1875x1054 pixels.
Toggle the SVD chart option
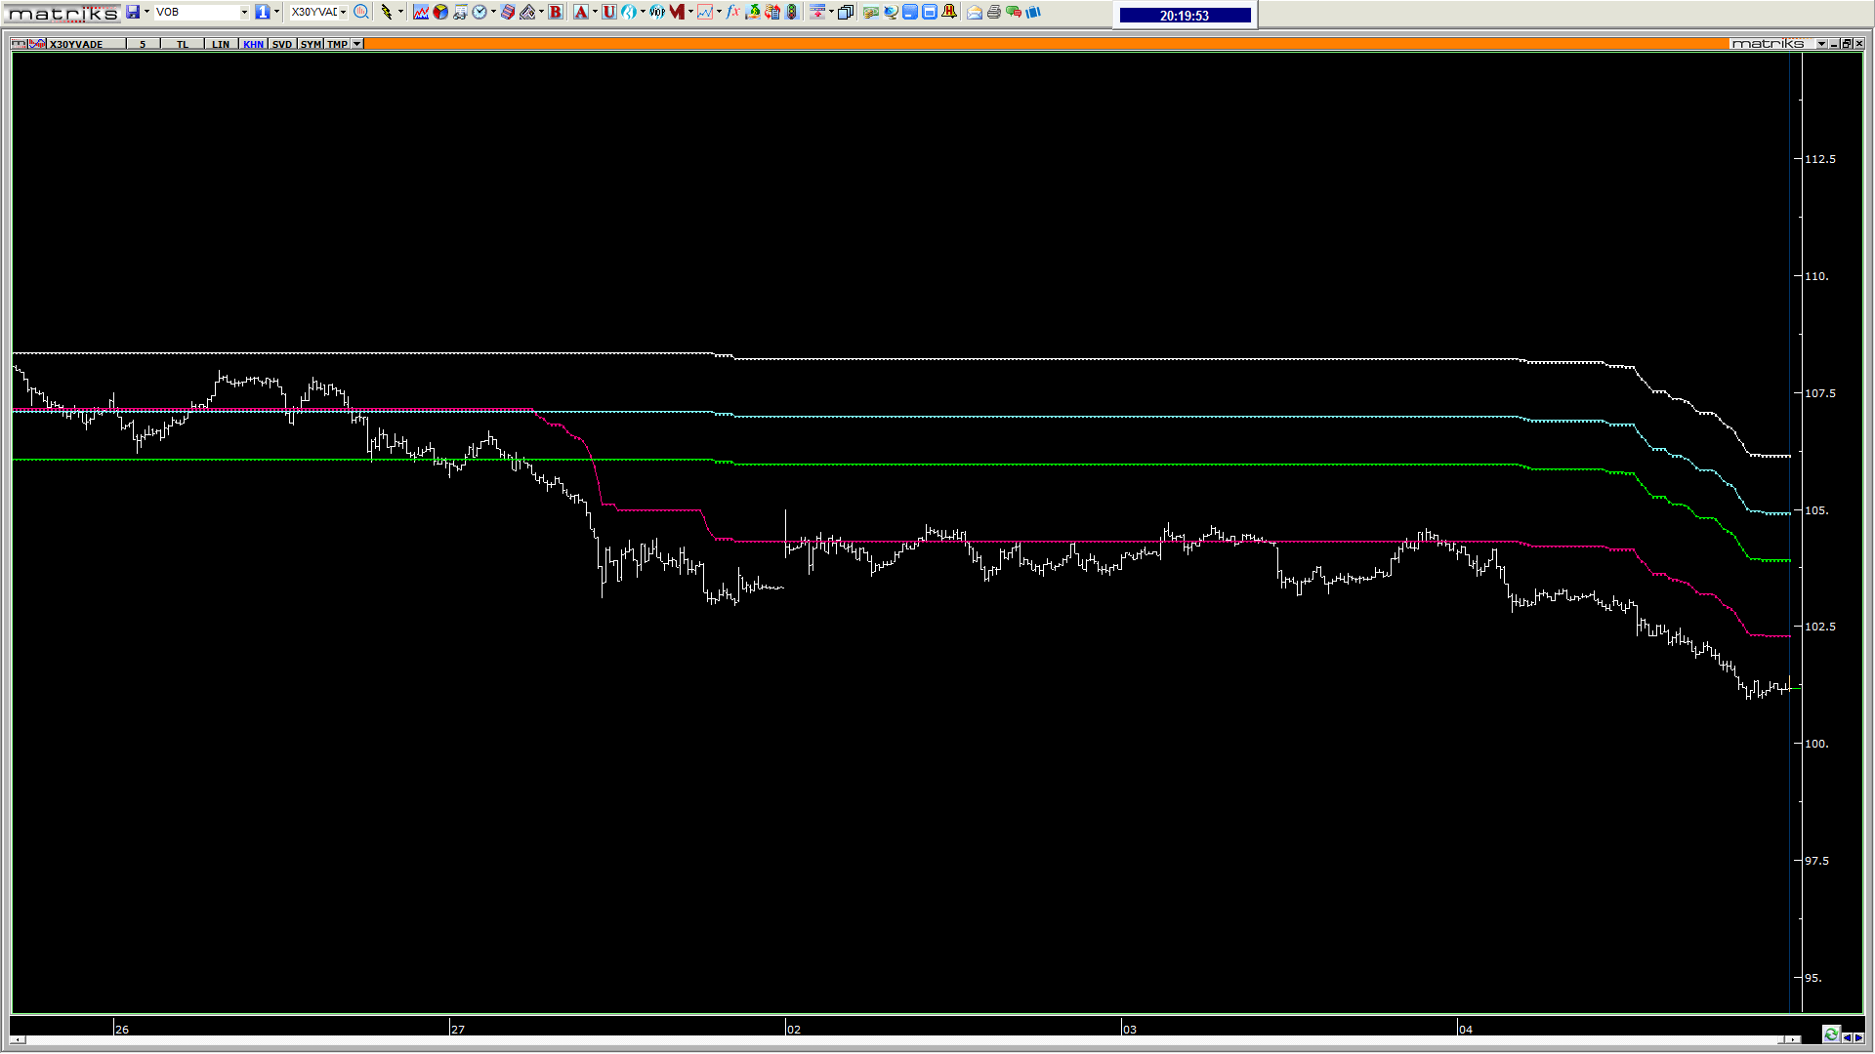coord(282,44)
